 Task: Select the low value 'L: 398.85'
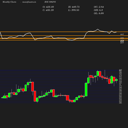[x=74, y=10]
